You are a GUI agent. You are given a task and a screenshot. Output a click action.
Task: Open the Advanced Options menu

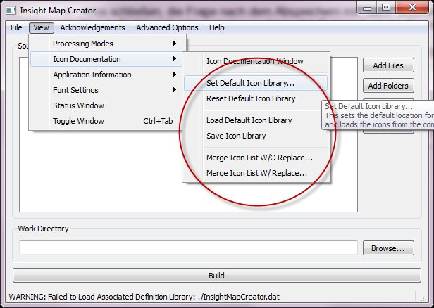pos(167,27)
